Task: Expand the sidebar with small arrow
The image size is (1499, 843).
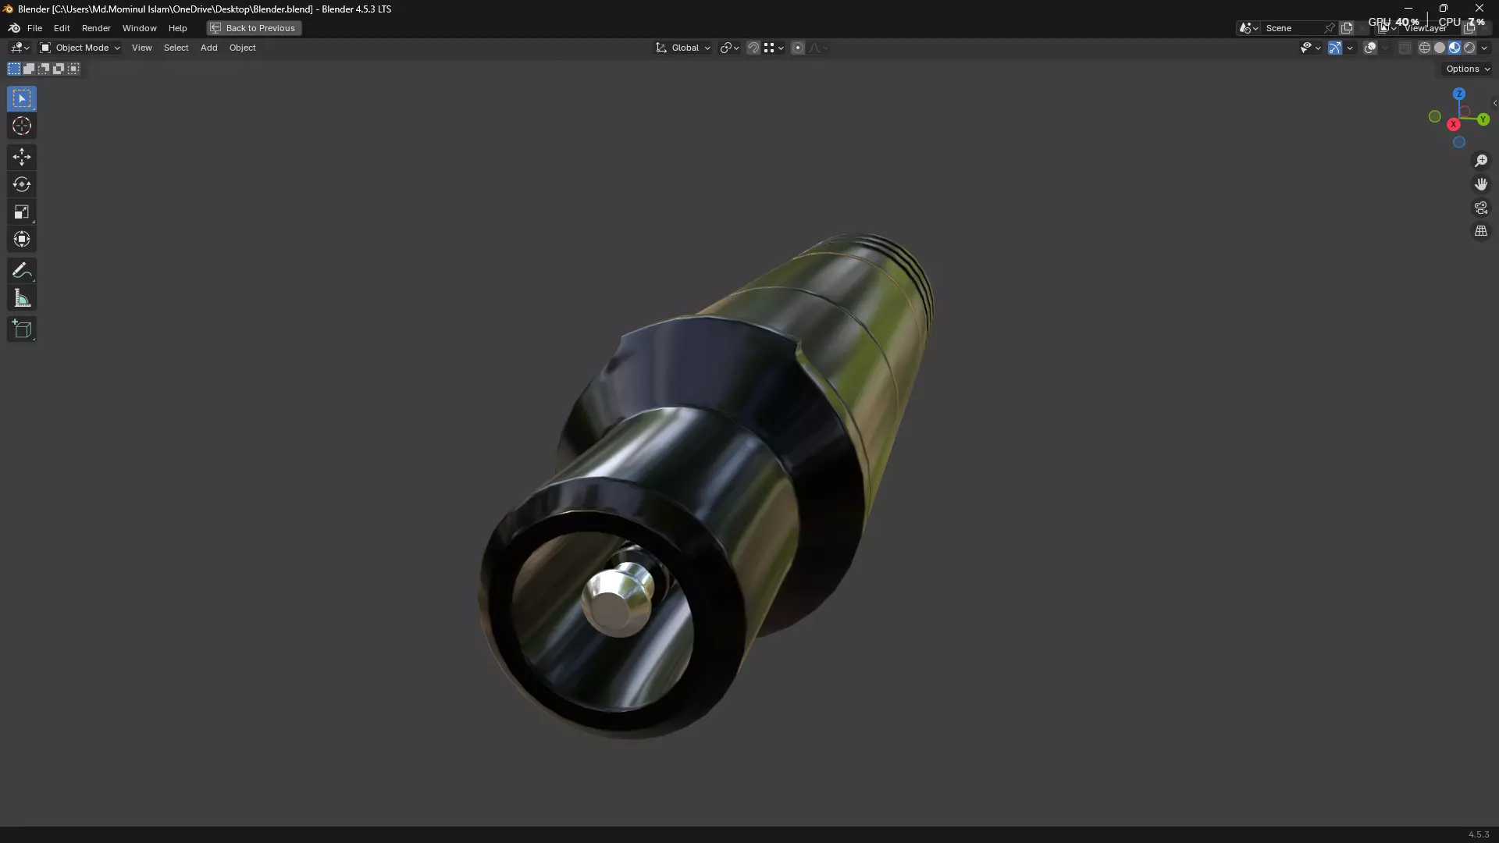Action: pyautogui.click(x=1494, y=102)
